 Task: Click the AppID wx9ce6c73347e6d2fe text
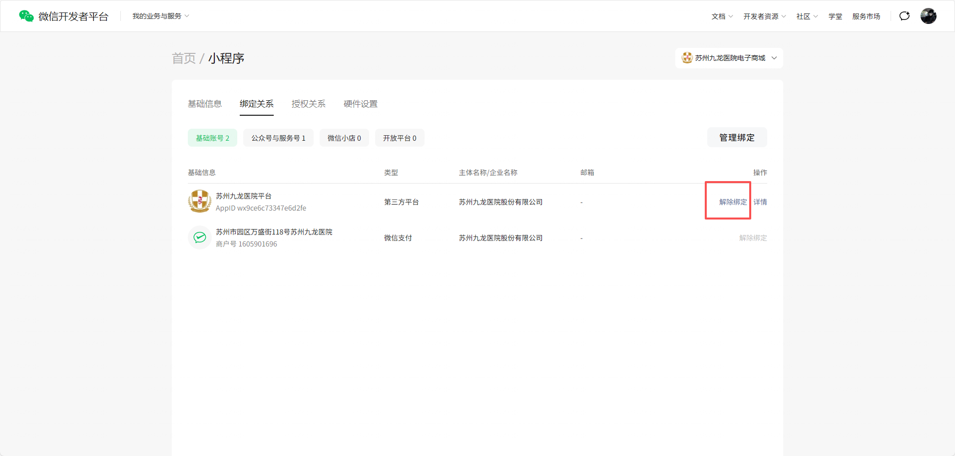(x=261, y=208)
